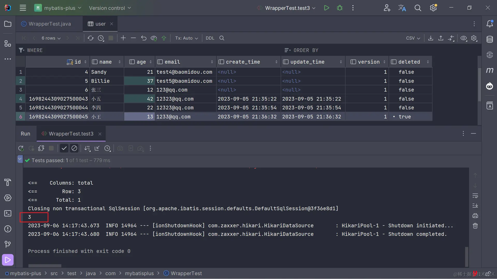Click mybatisplus breadcrumb segment
The image size is (497, 279).
139,273
